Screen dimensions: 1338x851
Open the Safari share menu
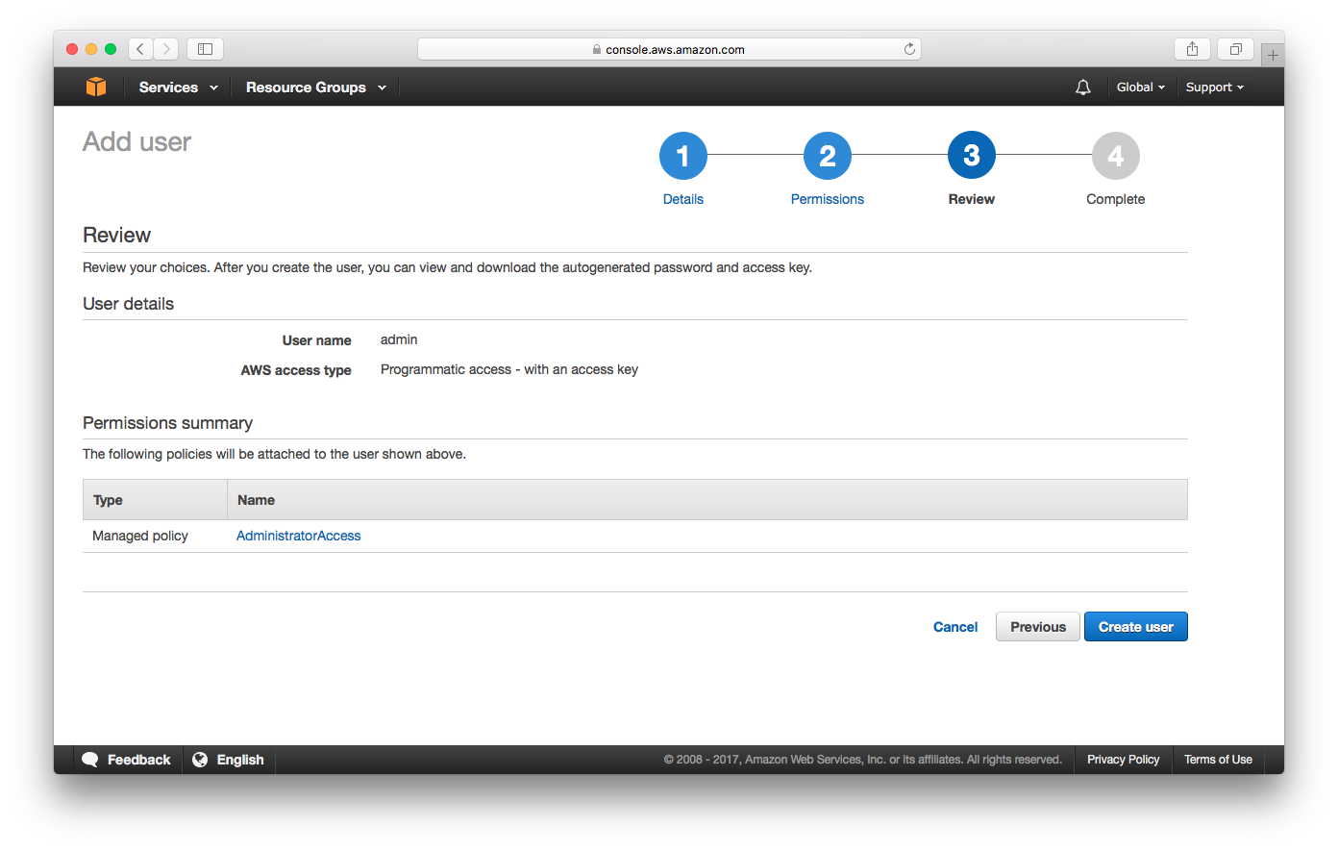[1192, 49]
